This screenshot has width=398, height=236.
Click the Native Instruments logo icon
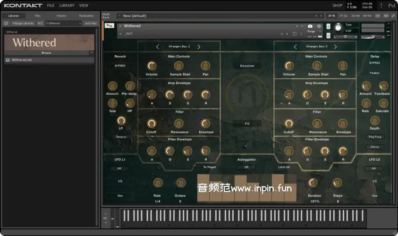click(391, 6)
